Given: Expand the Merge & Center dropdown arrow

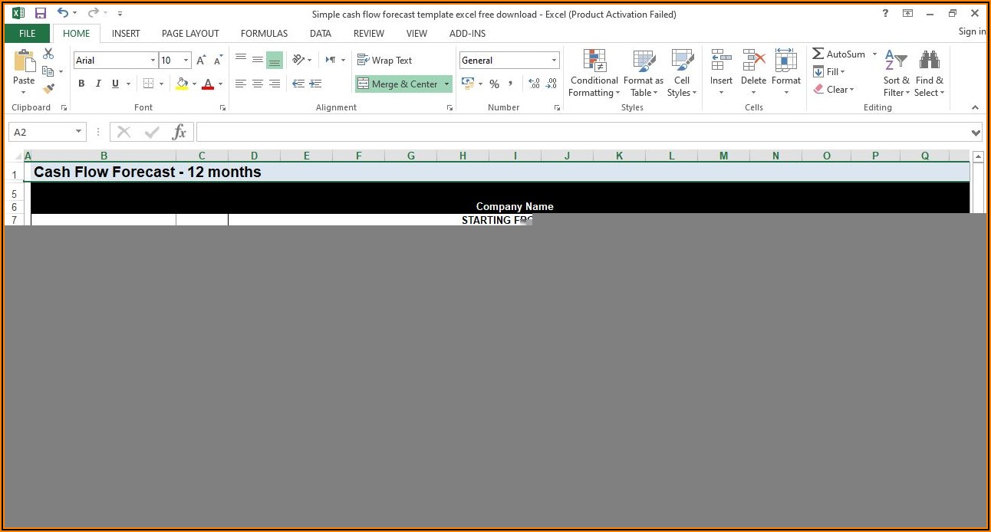Looking at the screenshot, I should click(x=446, y=84).
